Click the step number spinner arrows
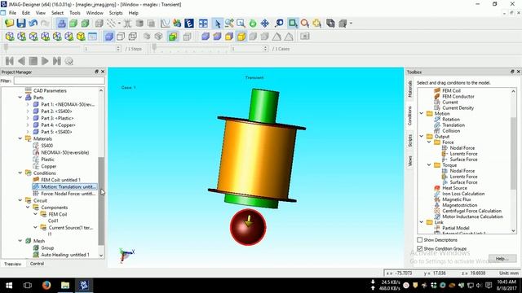Screen dimensions: 522x293 click(118, 49)
